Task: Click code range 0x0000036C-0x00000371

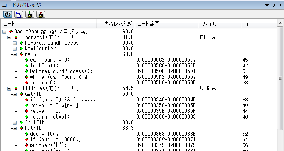Action: pyautogui.click(x=166, y=139)
